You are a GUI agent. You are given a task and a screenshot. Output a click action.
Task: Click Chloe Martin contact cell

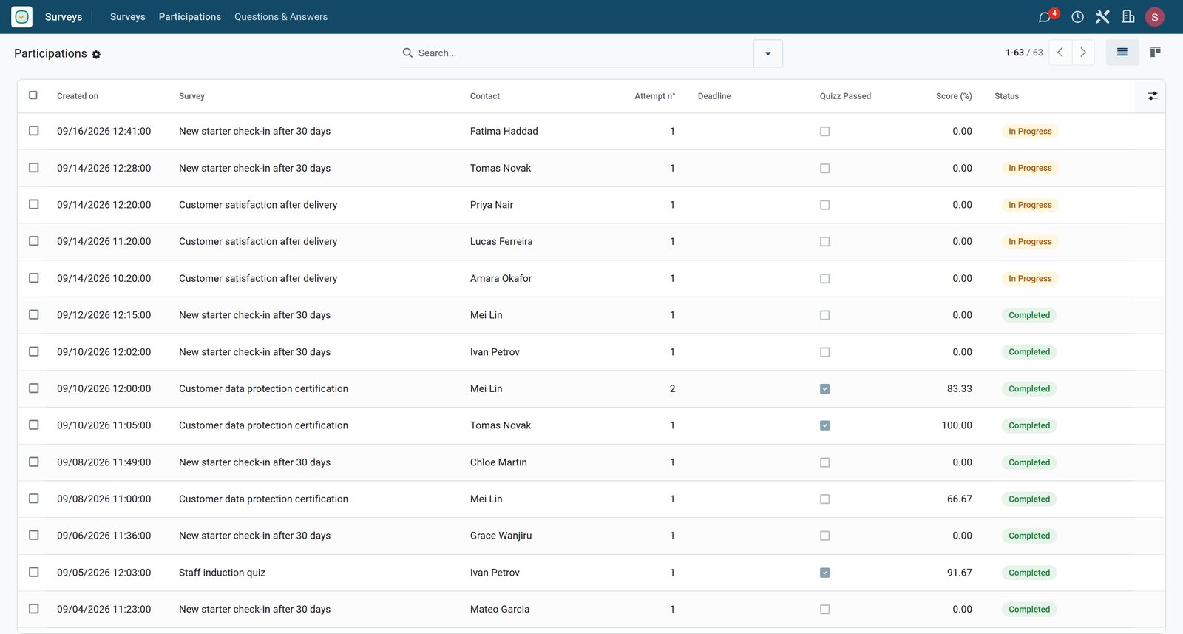498,462
